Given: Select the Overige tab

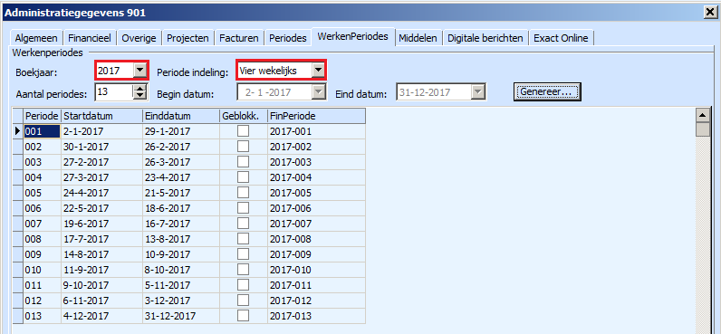Looking at the screenshot, I should [x=139, y=38].
